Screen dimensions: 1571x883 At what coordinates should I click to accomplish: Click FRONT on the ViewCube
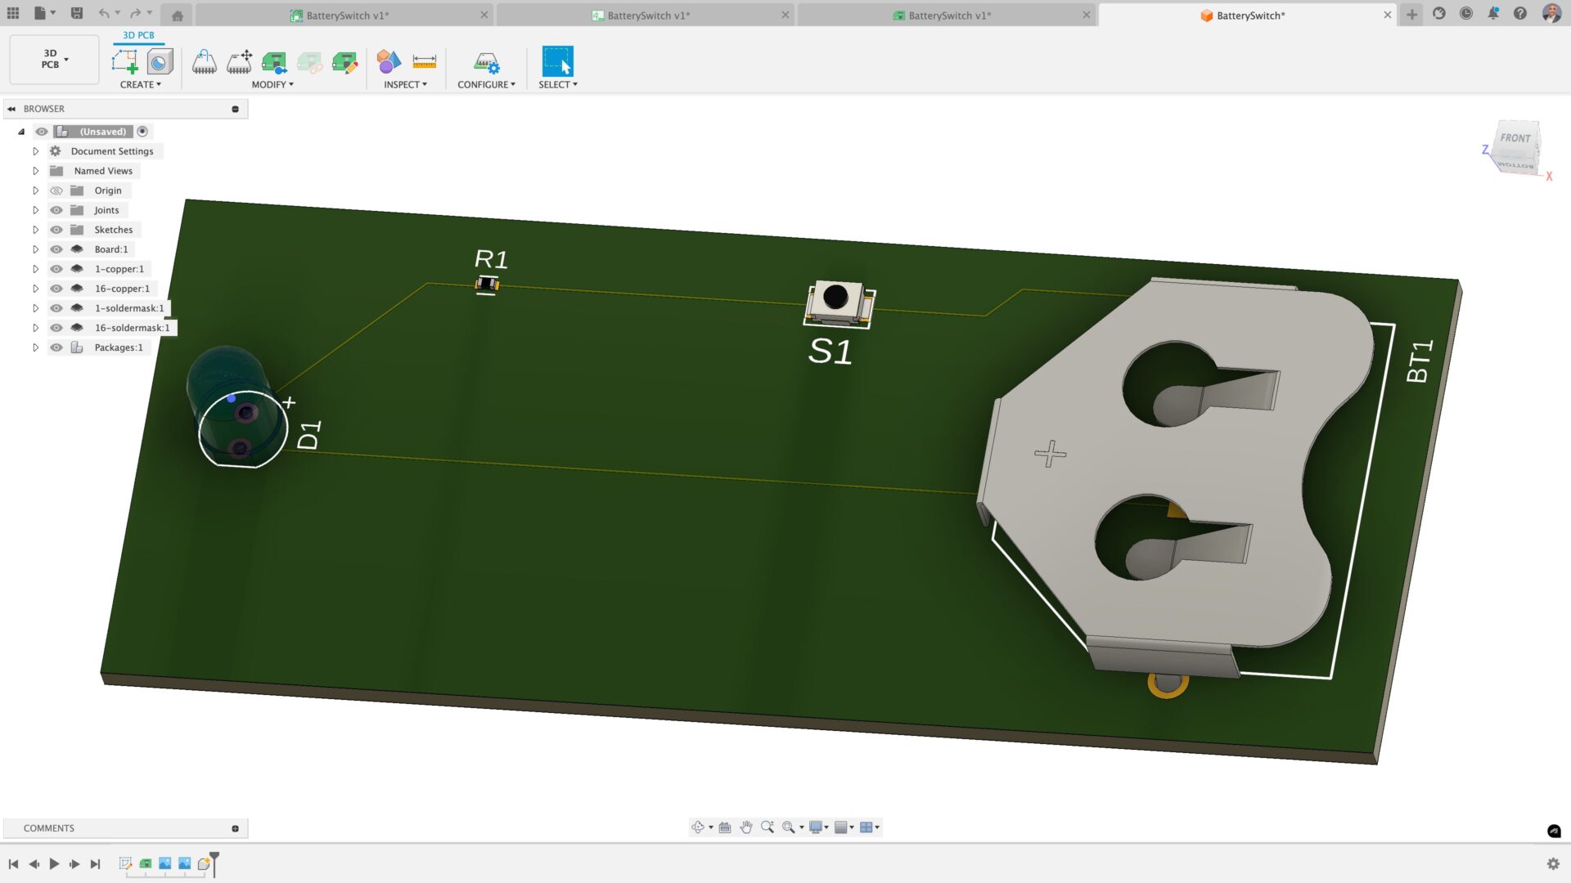pos(1515,138)
